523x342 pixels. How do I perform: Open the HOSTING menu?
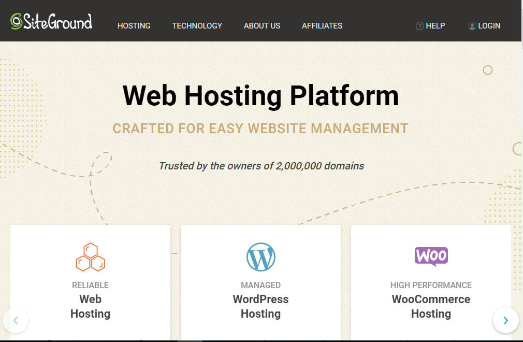pos(134,26)
